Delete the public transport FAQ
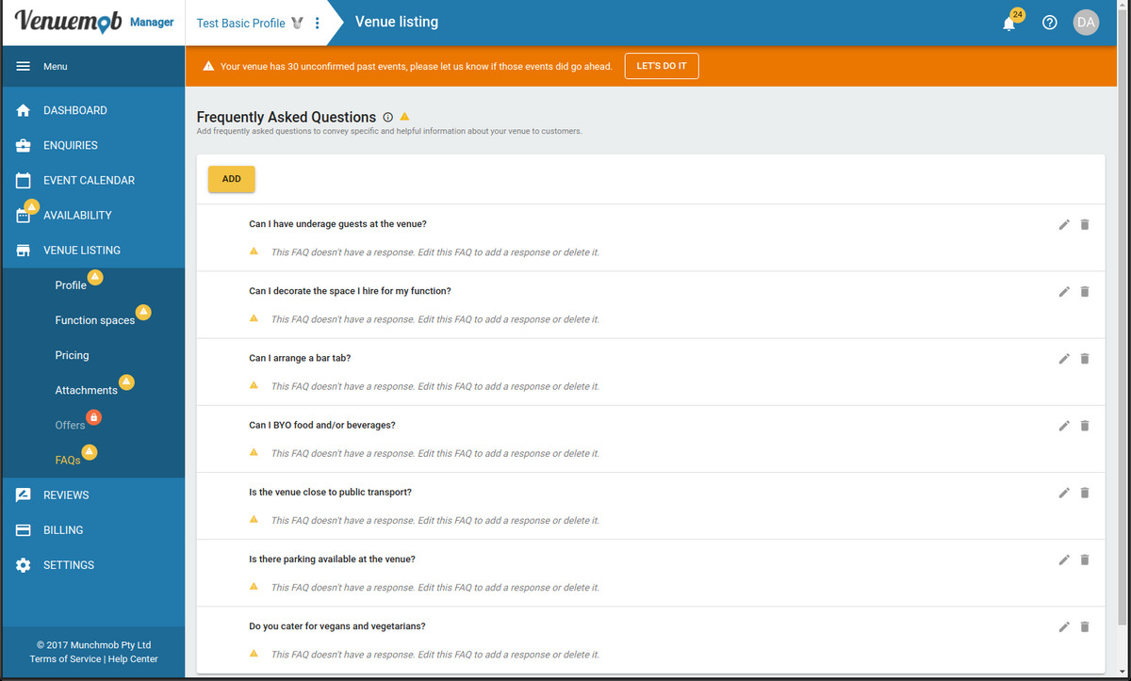Screen dimensions: 1131x681 1084,493
